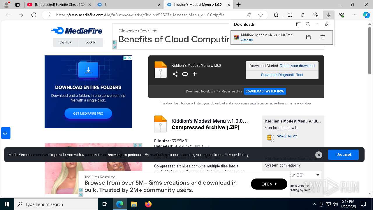Viewport: 373px width, 210px height.
Task: Click the profile avatar icon
Action: click(x=6, y=5)
